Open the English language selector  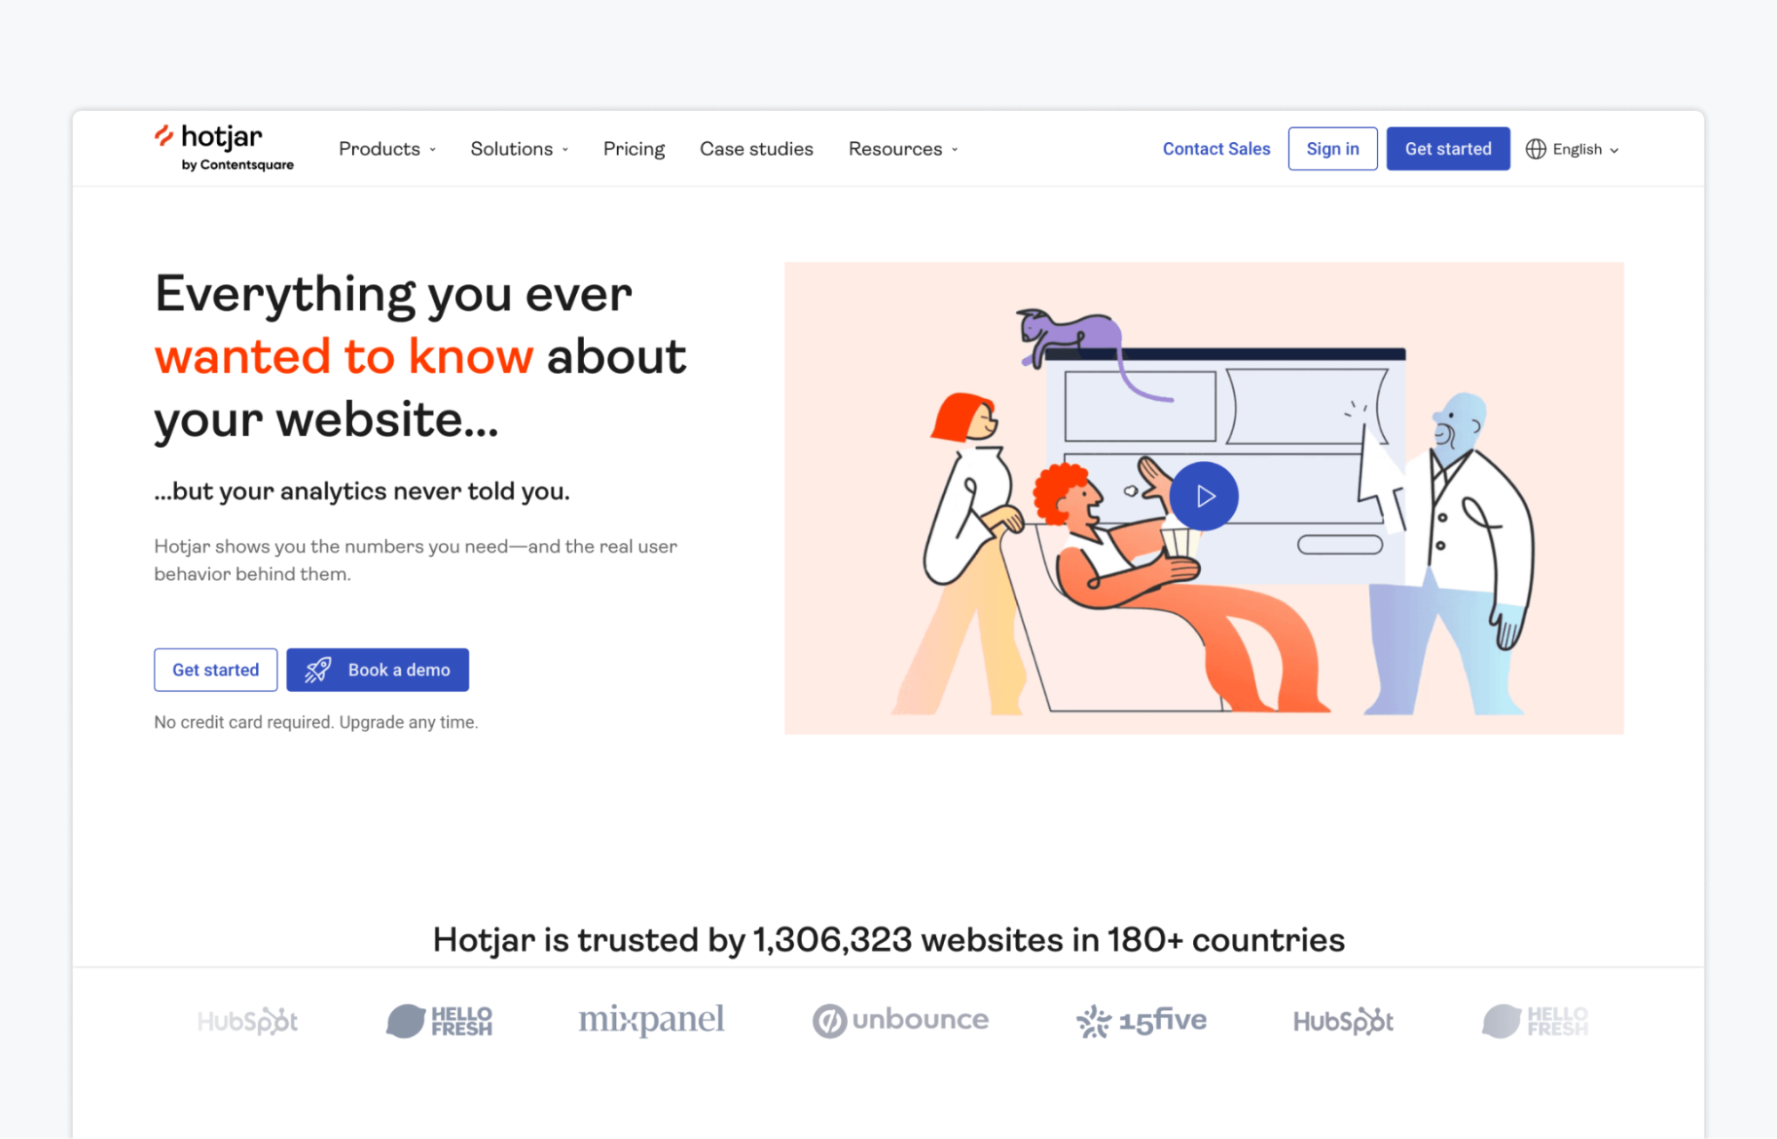[x=1573, y=149]
